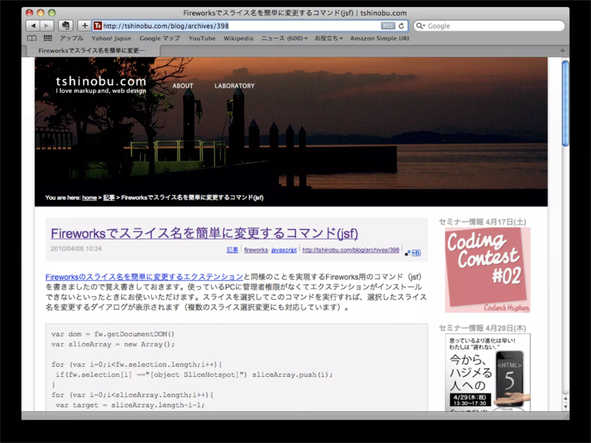Image resolution: width=591 pixels, height=443 pixels.
Task: Click the home breadcrumb link
Action: (x=89, y=198)
